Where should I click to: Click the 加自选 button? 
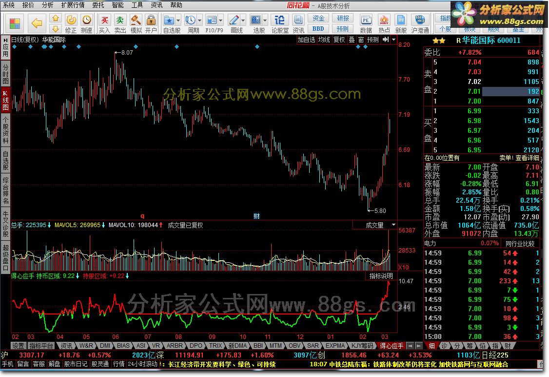[306, 40]
